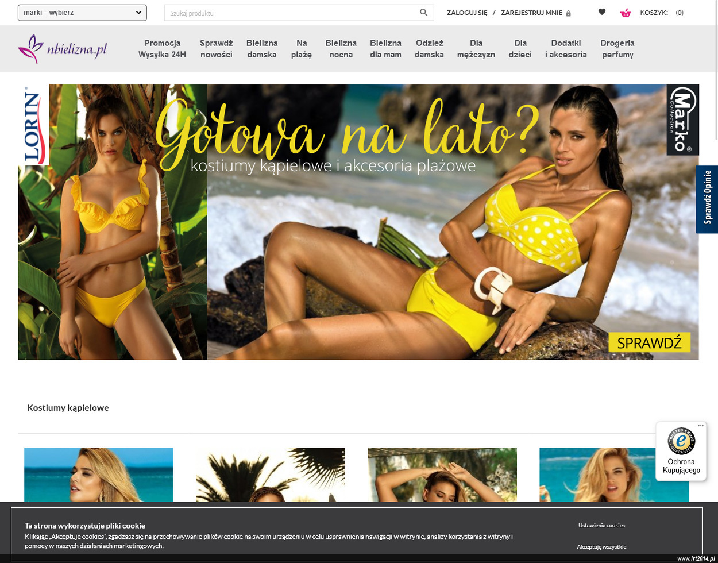Open the Zarejestruj mnie registration link
Viewport: 718px width, 563px height.
[531, 13]
